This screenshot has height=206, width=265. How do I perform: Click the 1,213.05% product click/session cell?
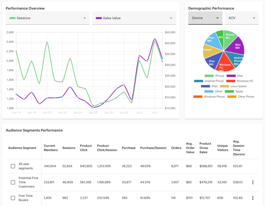click(104, 166)
